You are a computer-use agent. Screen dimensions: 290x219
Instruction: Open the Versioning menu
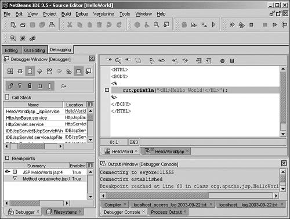tap(104, 14)
